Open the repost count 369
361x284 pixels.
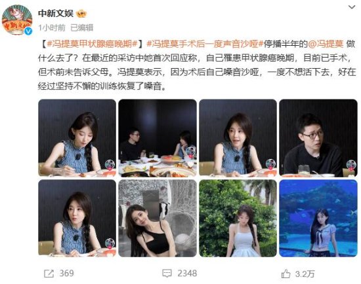66,274
